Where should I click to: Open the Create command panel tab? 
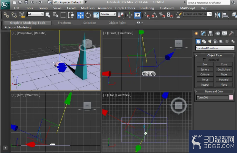[x=196, y=33]
